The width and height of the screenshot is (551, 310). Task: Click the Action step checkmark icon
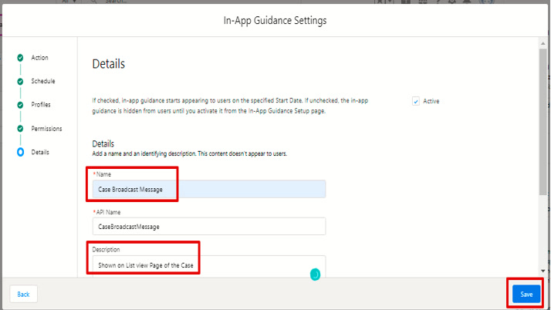(x=20, y=58)
